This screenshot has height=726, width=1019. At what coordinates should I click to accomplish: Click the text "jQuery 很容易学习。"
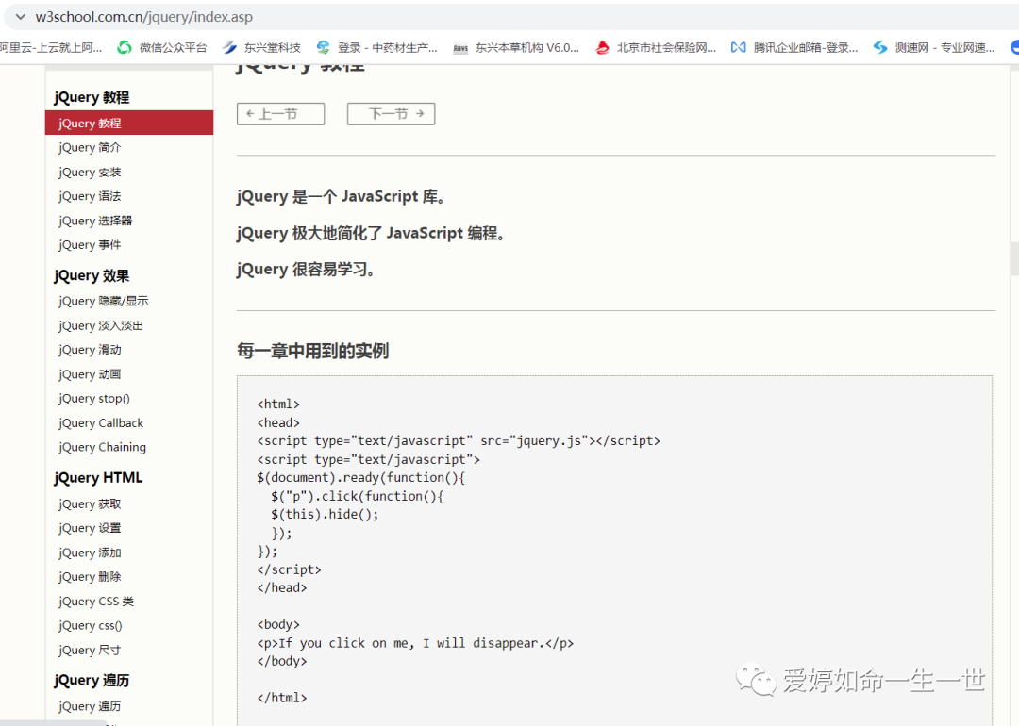coord(306,269)
